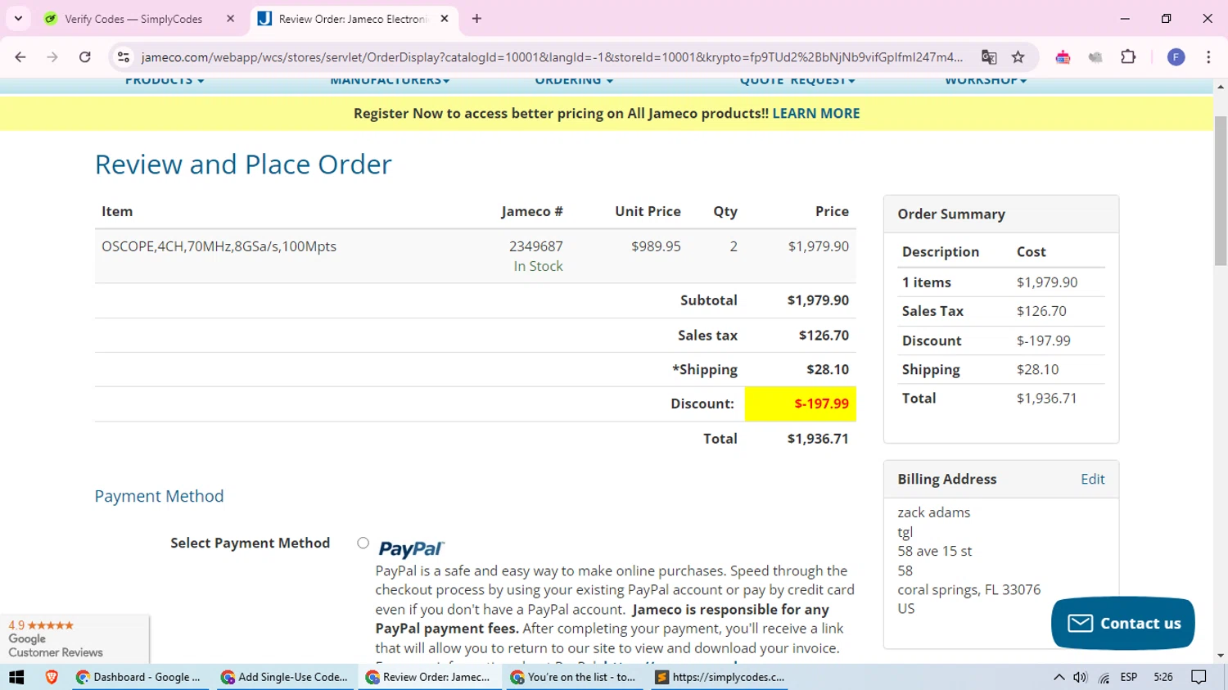This screenshot has height=690, width=1228.
Task: Click the Contact us button
Action: point(1122,623)
